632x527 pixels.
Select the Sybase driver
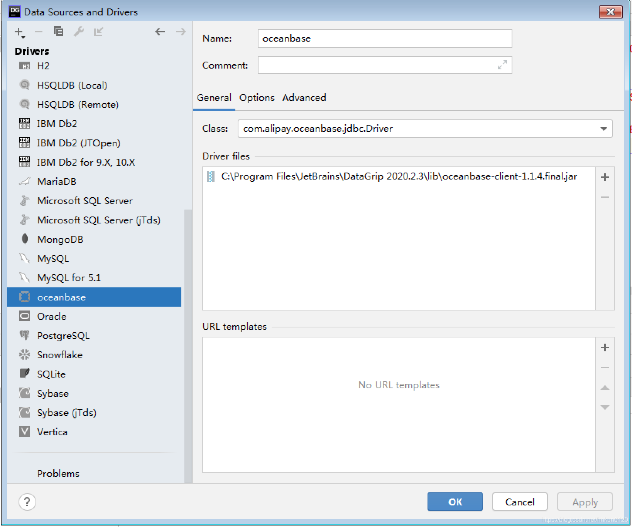pyautogui.click(x=94, y=393)
